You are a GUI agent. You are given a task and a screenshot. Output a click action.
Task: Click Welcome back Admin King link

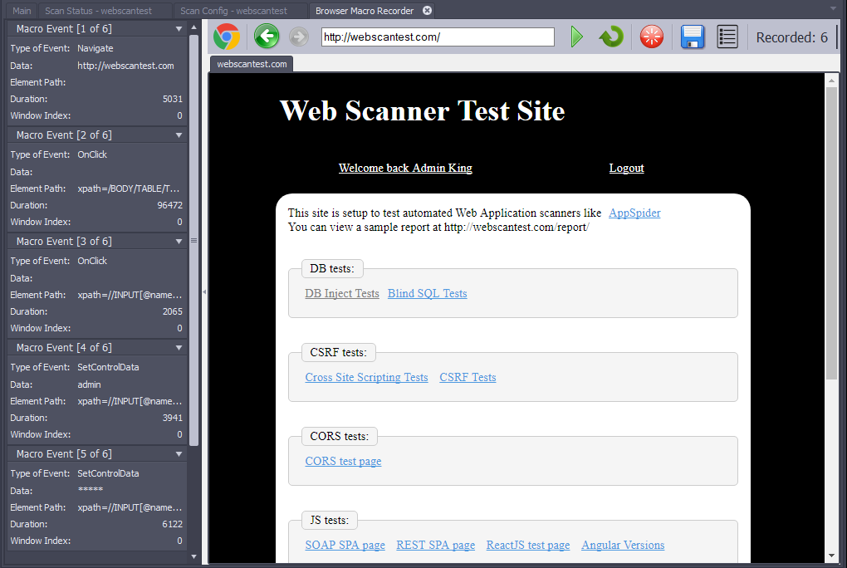coord(405,168)
